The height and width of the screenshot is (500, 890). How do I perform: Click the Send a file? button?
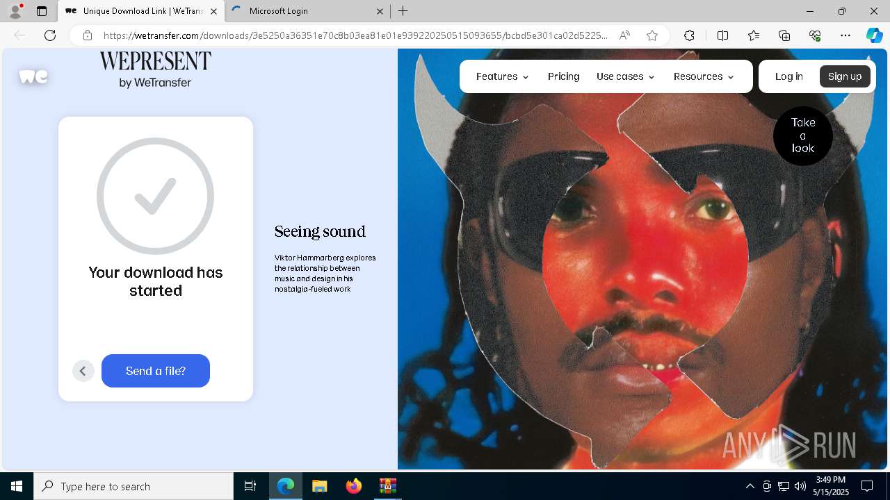point(156,371)
